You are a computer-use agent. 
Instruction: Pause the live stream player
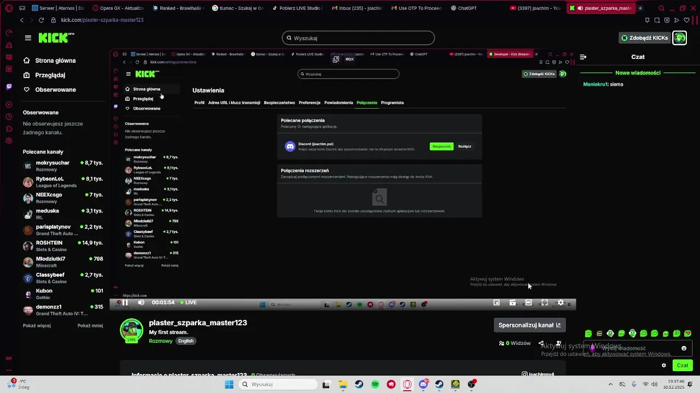tap(125, 302)
